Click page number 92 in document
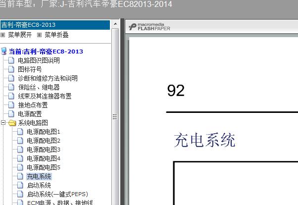The image size is (298, 205). pos(176,91)
